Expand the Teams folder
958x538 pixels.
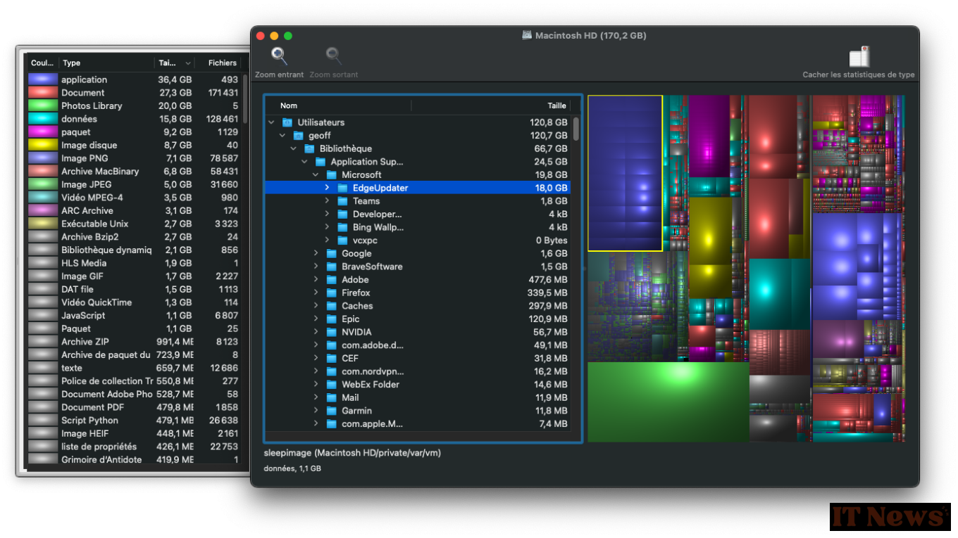[x=327, y=201]
